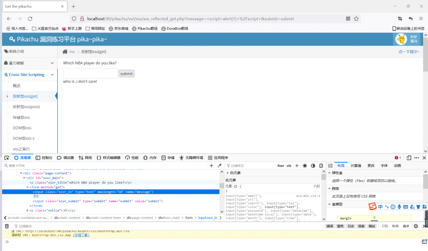Open console settings gear icon
The height and width of the screenshot is (251, 428).
(416, 226)
